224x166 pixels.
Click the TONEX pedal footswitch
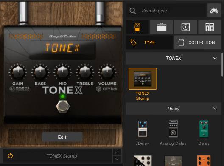[63, 107]
